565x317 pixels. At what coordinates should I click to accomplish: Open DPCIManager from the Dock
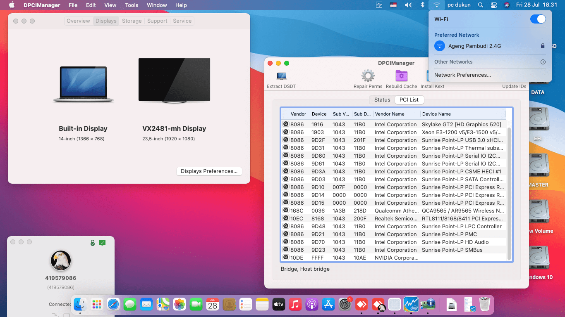tap(428, 305)
